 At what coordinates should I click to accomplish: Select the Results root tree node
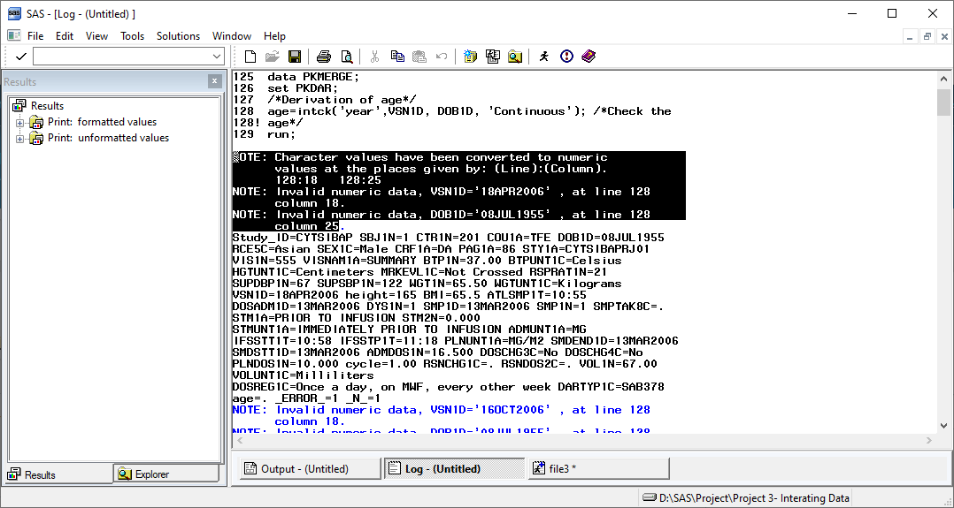pyautogui.click(x=47, y=106)
